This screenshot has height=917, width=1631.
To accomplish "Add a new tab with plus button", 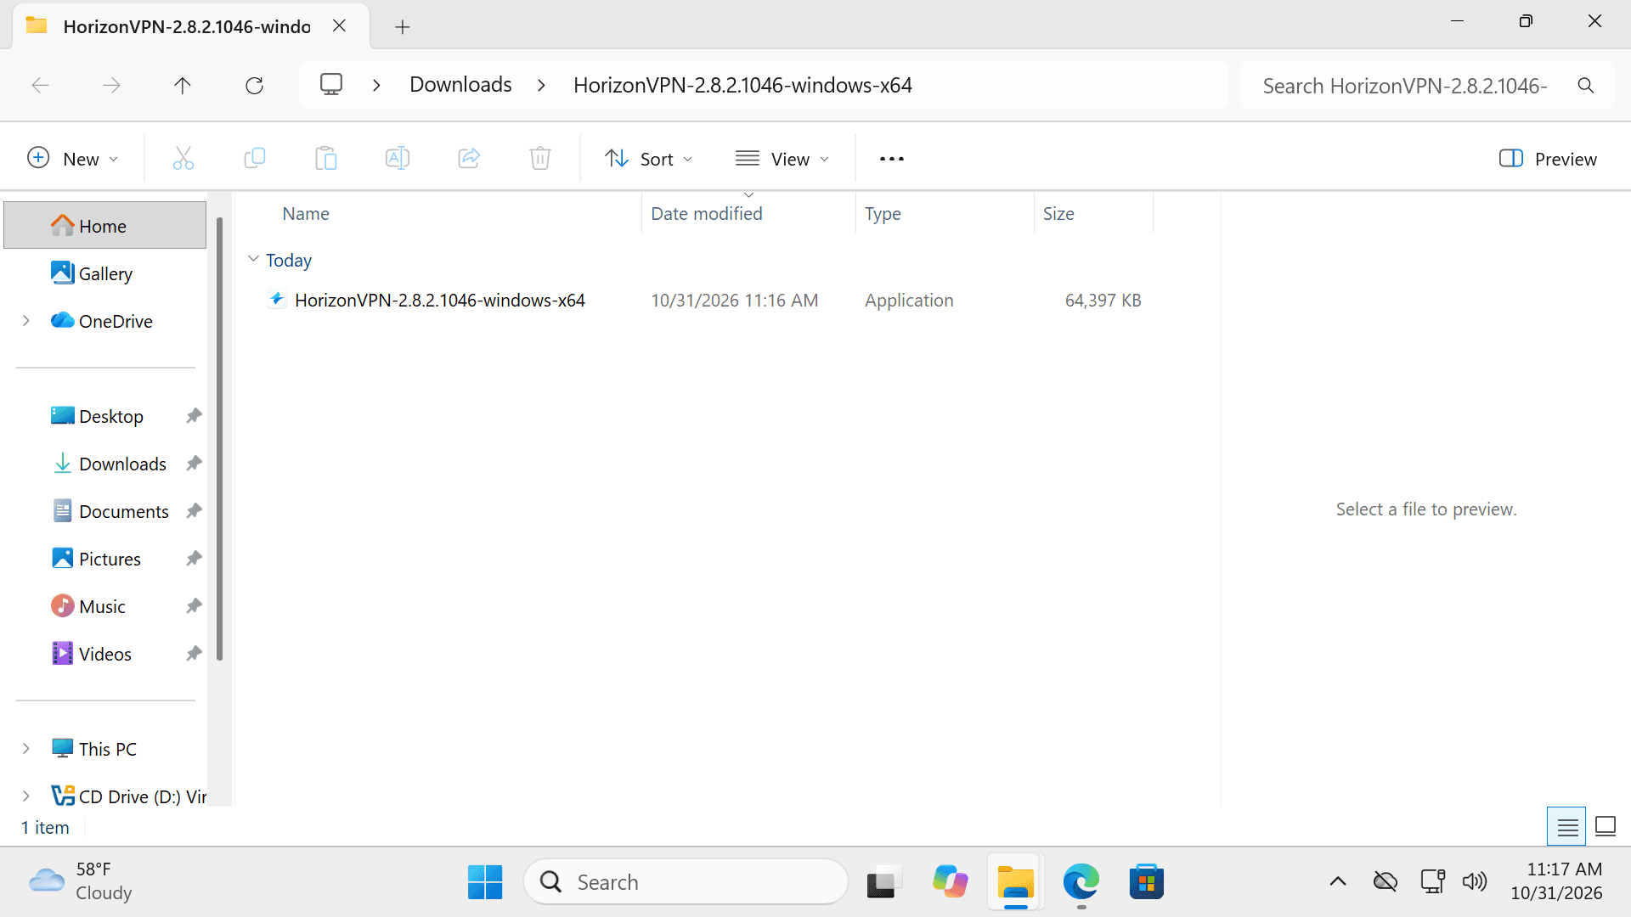I will click(403, 27).
